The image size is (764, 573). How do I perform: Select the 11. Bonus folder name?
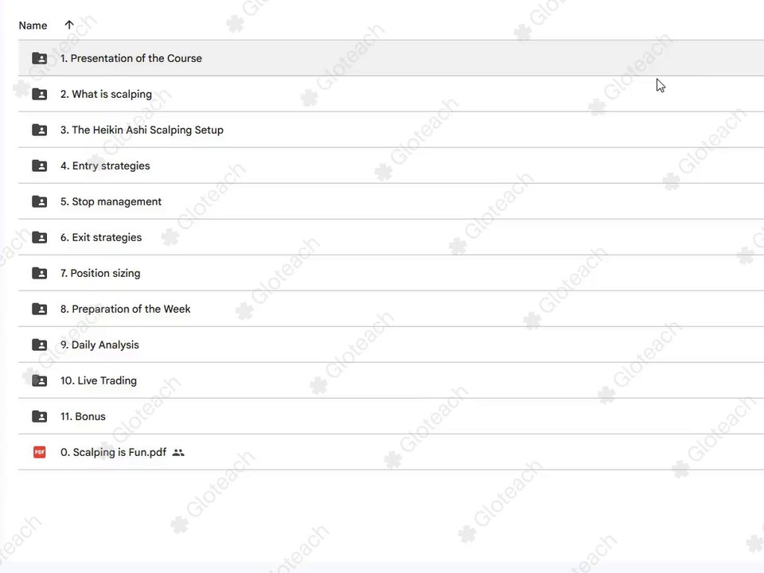tap(83, 416)
